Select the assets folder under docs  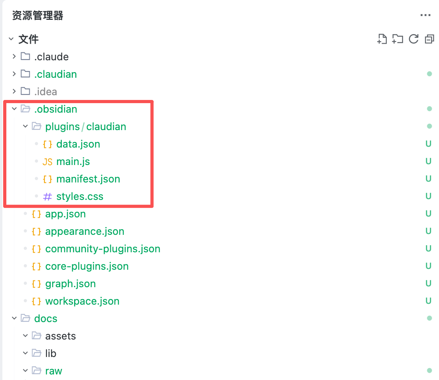60,336
